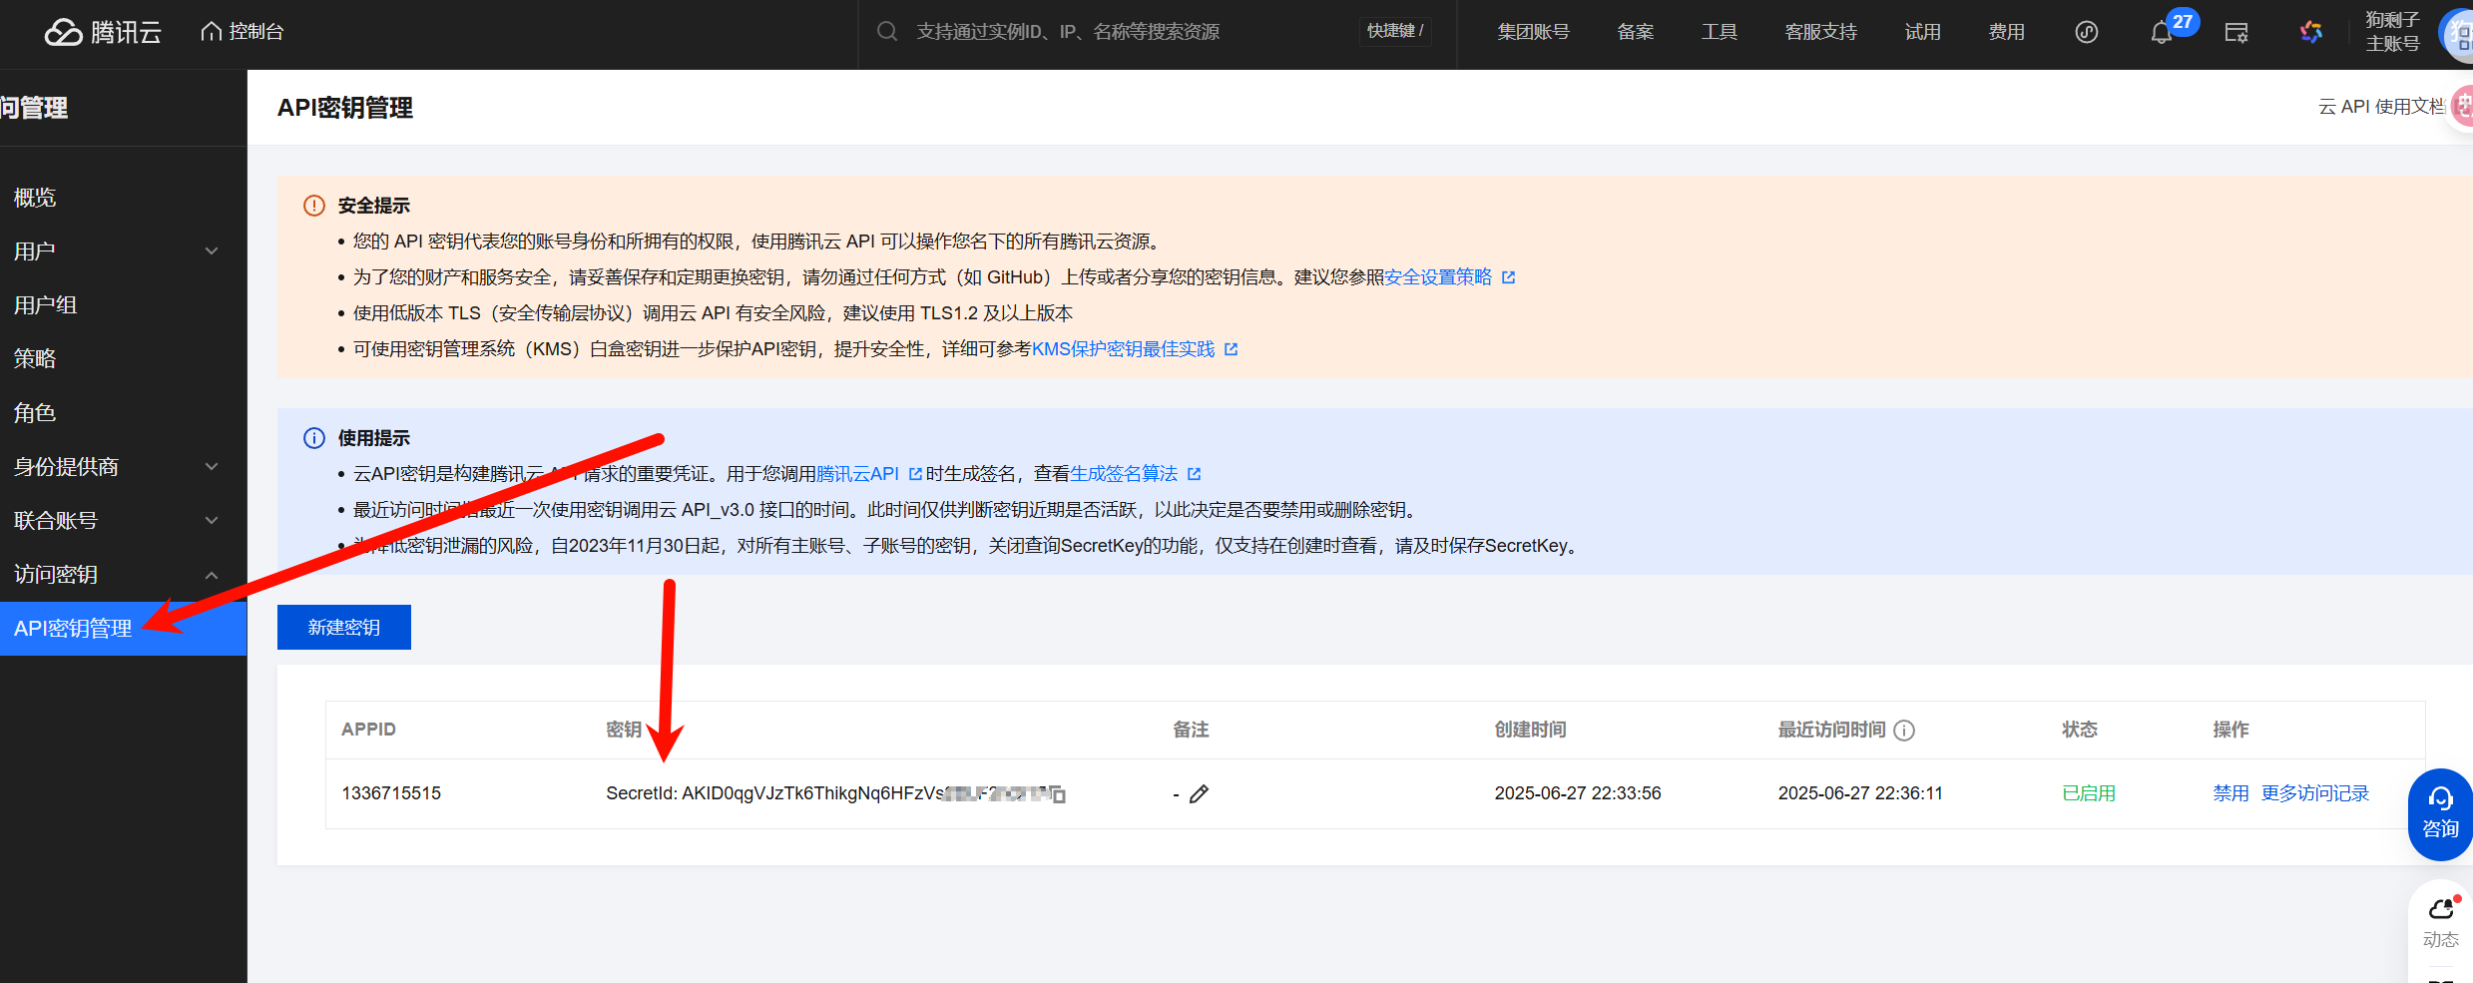Click the 备注 column header

pos(1191,730)
